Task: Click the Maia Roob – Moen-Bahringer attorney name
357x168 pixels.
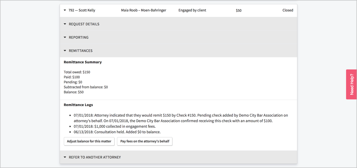Action: tap(143, 10)
